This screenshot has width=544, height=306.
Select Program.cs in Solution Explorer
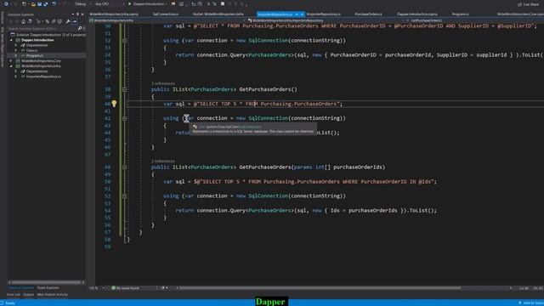34,55
